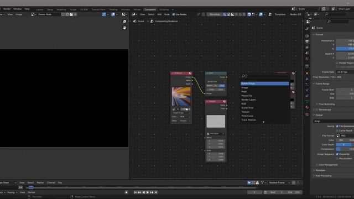The height and width of the screenshot is (199, 354).
Task: Collapse the Output panel
Action: [x=319, y=115]
